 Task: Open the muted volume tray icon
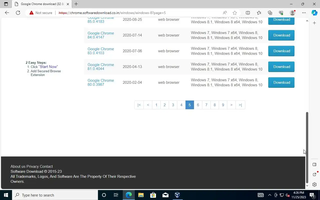coord(288,195)
